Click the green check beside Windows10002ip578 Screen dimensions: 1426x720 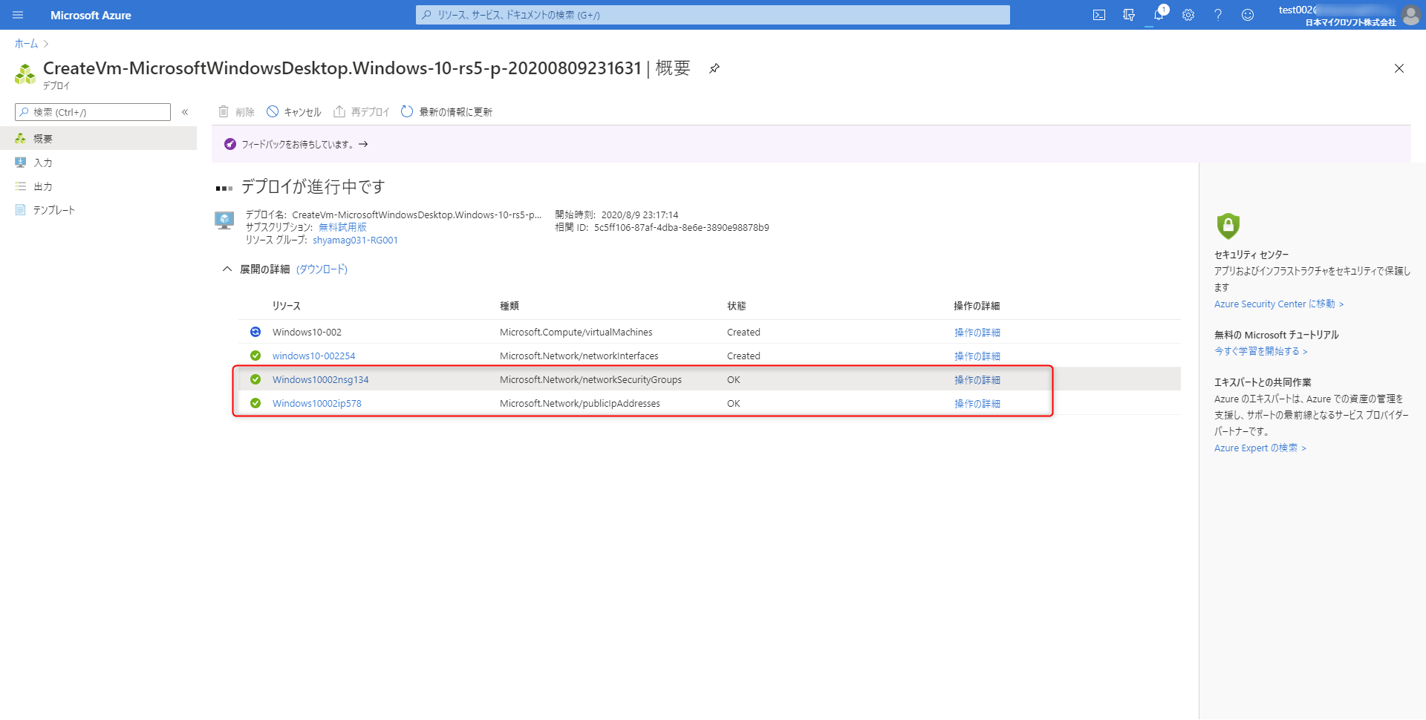pos(255,403)
